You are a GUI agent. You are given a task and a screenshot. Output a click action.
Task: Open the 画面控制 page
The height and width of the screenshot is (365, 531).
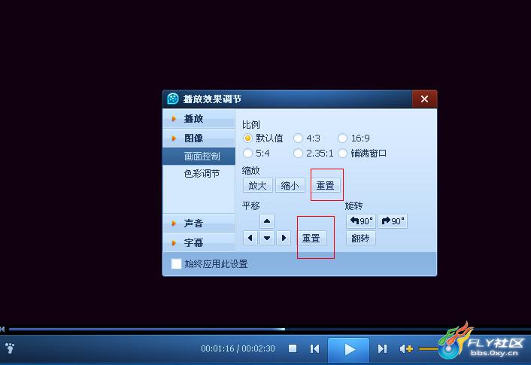[199, 157]
